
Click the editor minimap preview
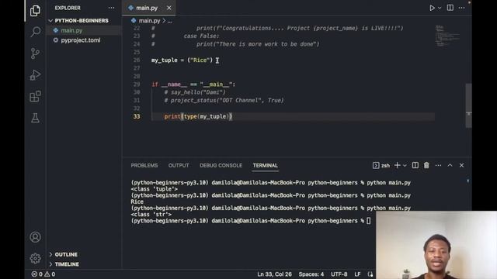[x=447, y=36]
